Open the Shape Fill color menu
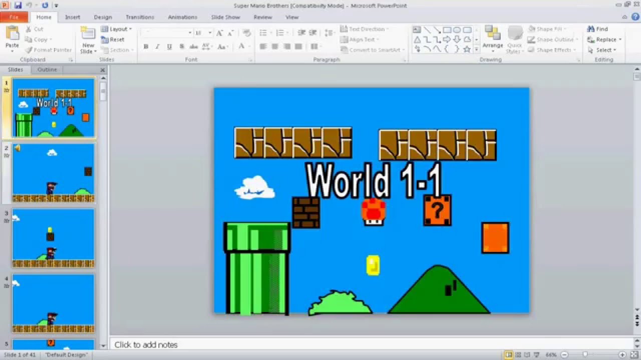The width and height of the screenshot is (641, 360). click(547, 29)
